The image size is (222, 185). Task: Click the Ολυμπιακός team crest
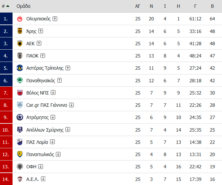pos(20,19)
